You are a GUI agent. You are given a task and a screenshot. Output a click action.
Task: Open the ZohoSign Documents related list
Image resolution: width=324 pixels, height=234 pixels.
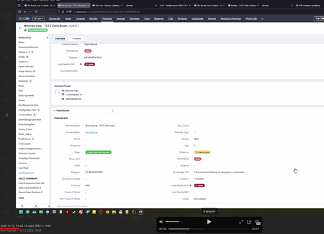click(29, 158)
